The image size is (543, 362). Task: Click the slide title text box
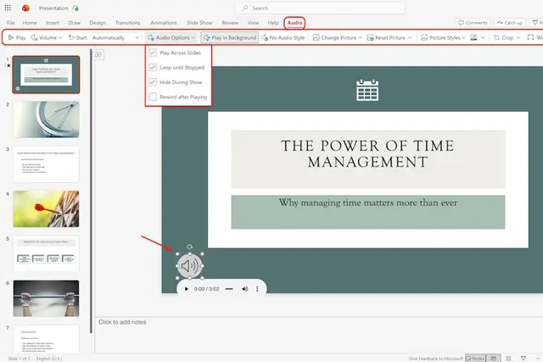(x=368, y=159)
